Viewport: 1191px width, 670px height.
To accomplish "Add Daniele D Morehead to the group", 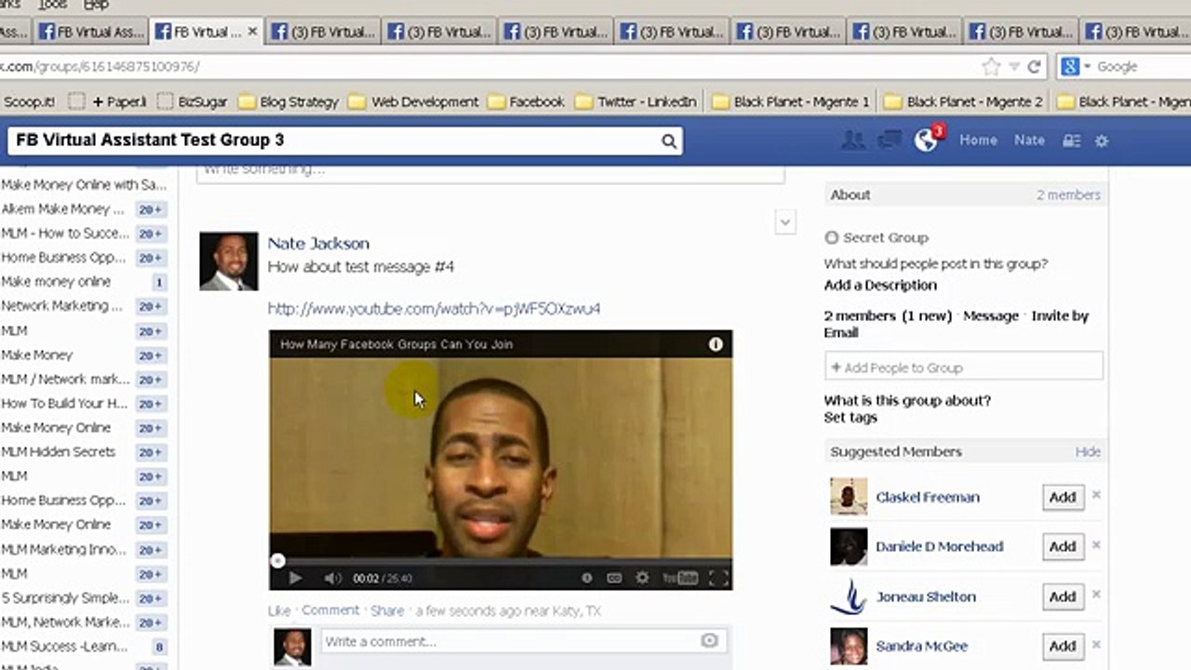I will click(1063, 547).
